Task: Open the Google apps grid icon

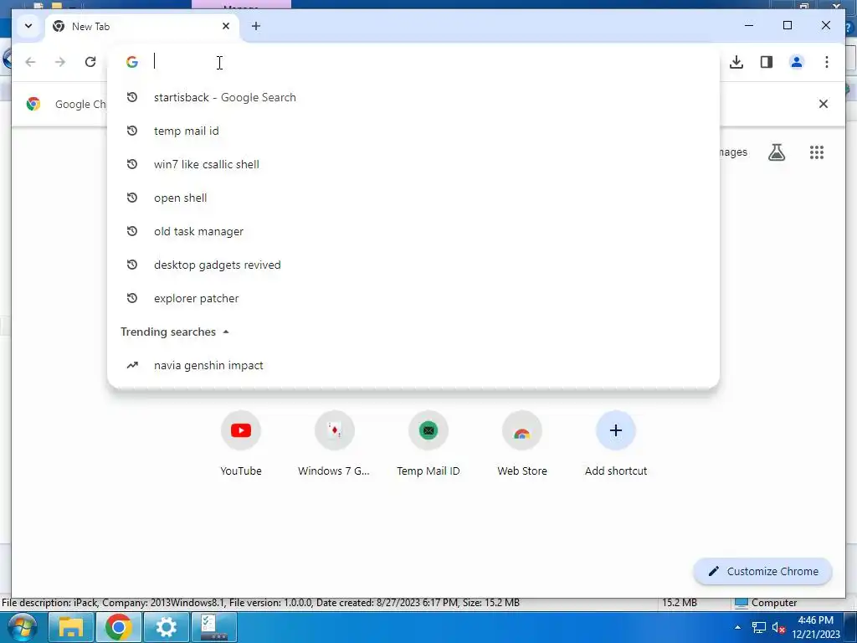Action: [x=817, y=152]
